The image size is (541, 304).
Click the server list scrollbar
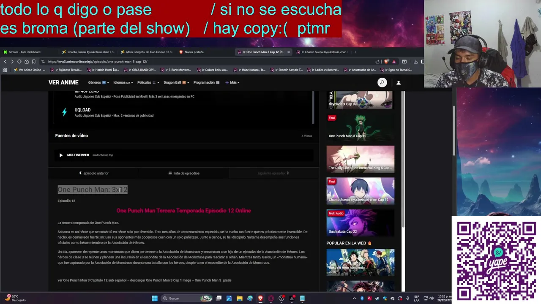313,108
